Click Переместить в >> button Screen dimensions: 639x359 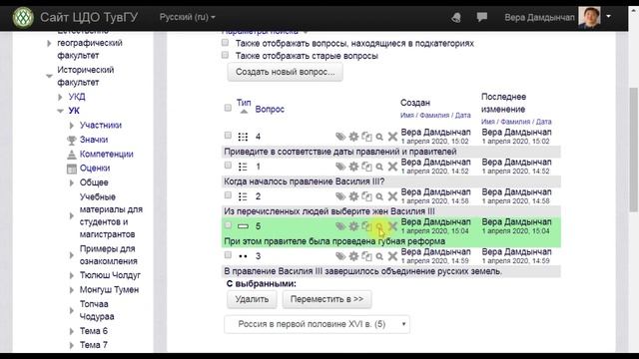pos(326,299)
